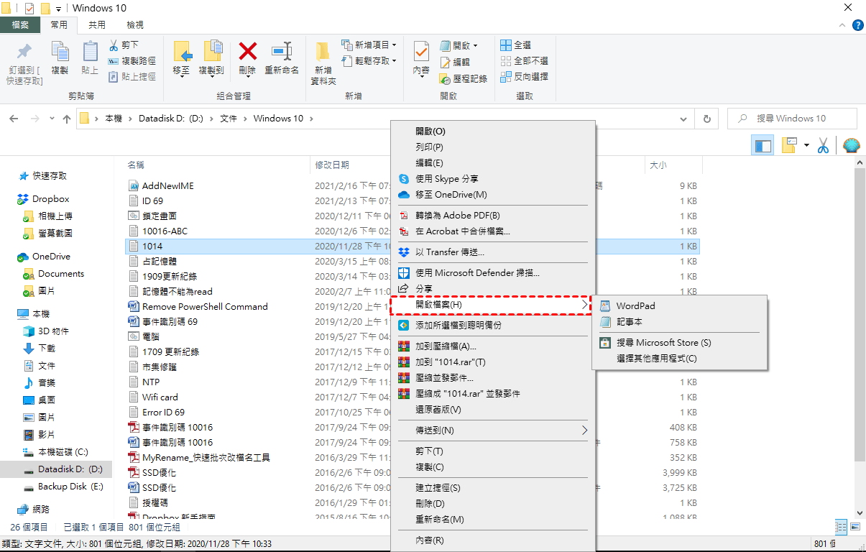Open the Easy access (輕鬆存取) dropdown
This screenshot has height=552, width=866.
point(369,61)
